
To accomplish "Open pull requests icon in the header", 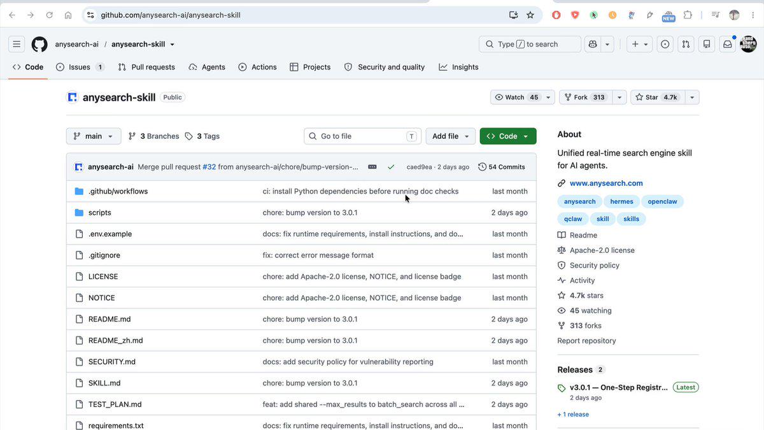I will point(686,44).
